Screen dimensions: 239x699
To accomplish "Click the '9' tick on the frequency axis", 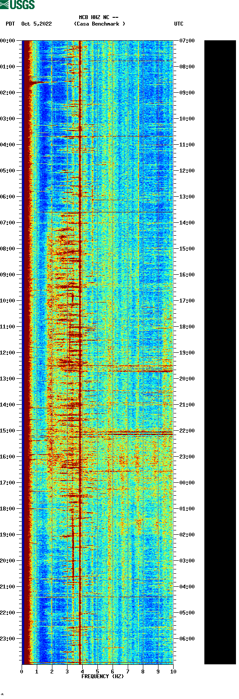I will (x=158, y=672).
